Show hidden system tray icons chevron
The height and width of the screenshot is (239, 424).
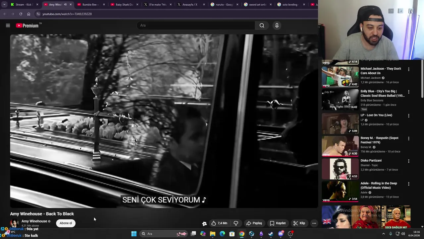pos(384,234)
